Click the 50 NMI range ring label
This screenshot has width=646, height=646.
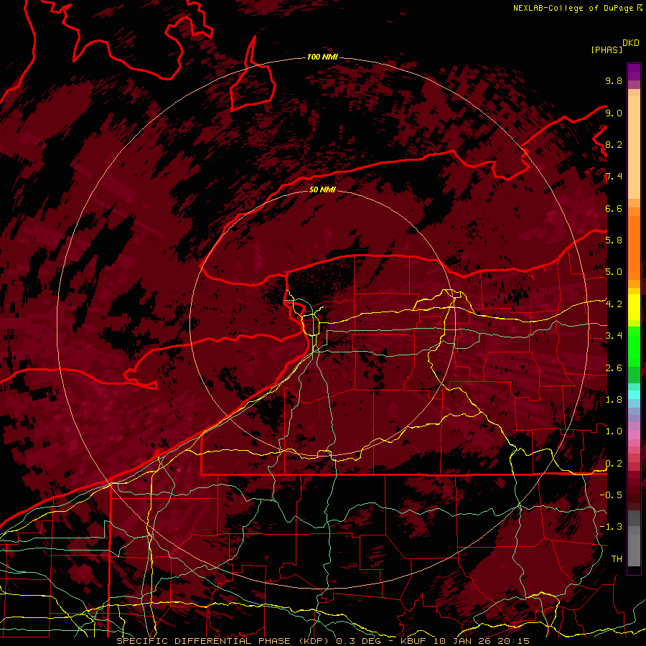(322, 189)
